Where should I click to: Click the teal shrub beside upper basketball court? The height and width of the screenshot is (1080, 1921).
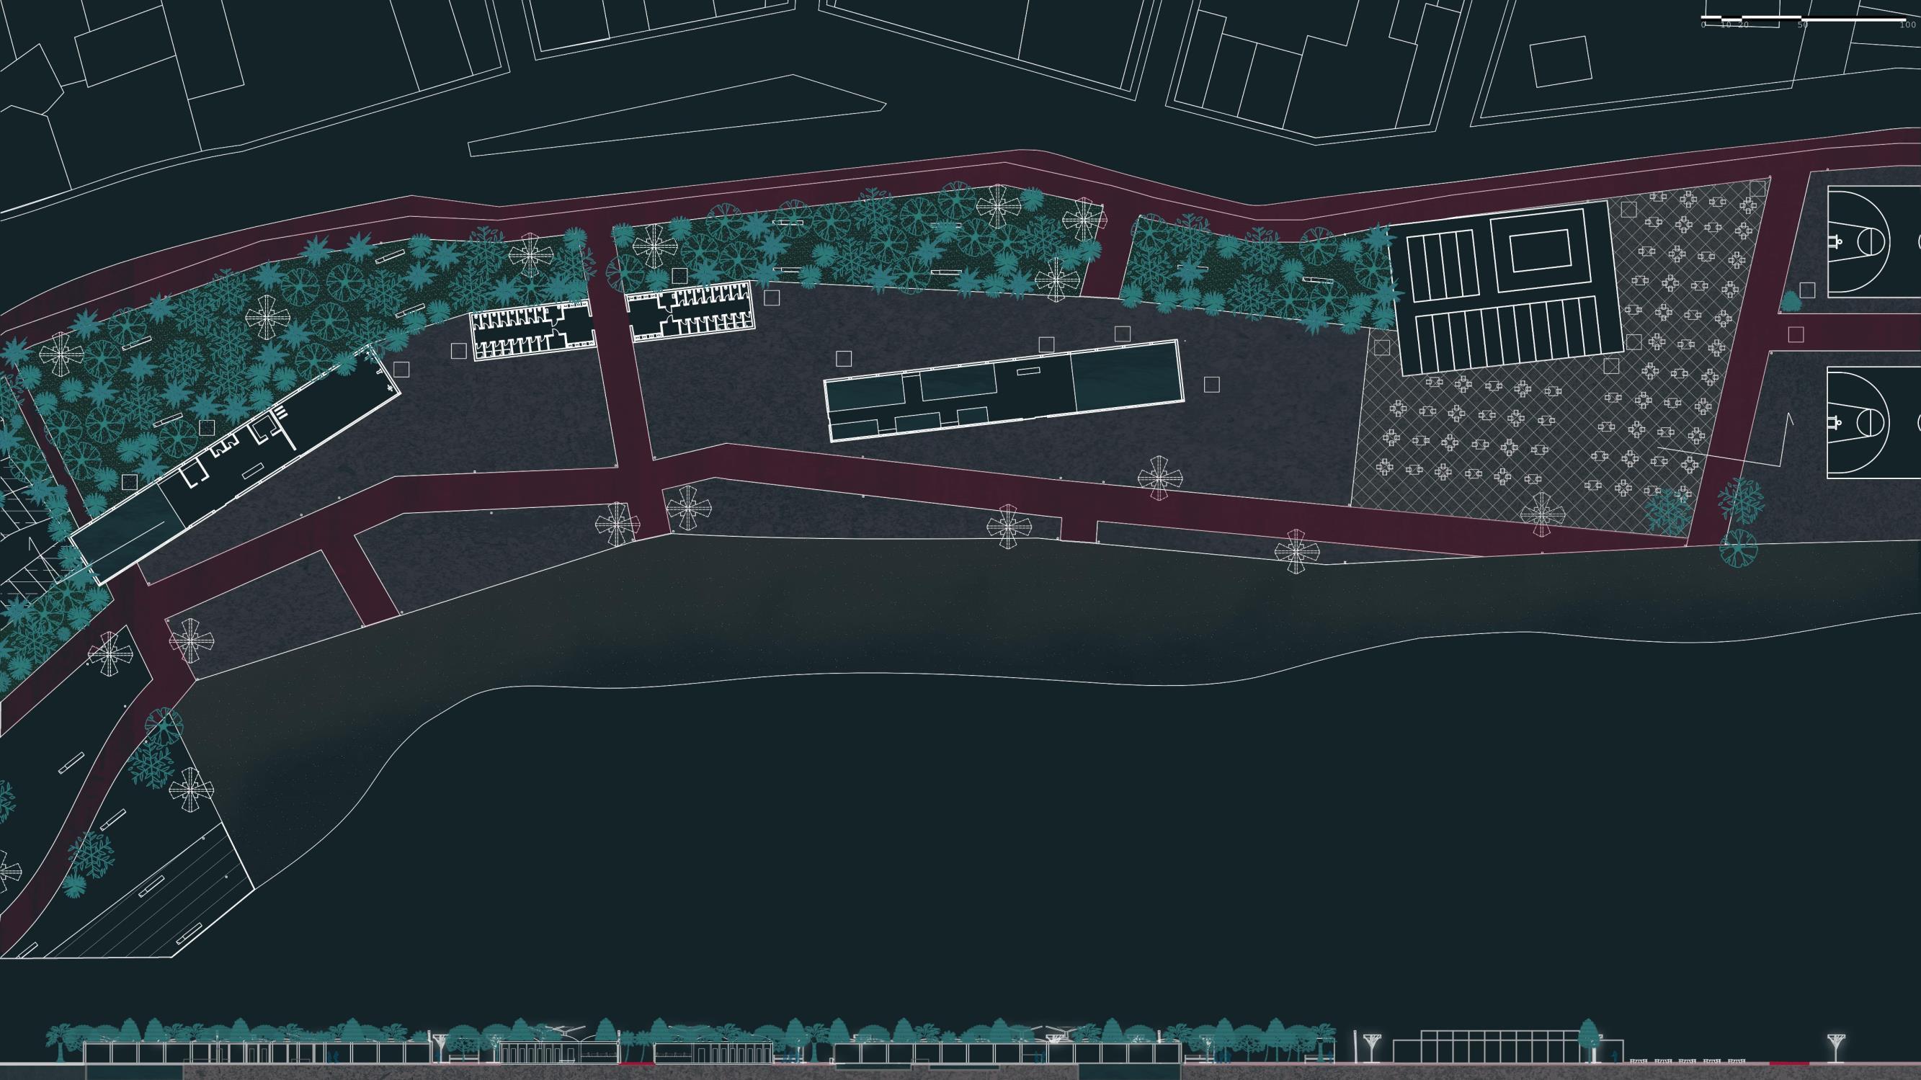(1791, 302)
